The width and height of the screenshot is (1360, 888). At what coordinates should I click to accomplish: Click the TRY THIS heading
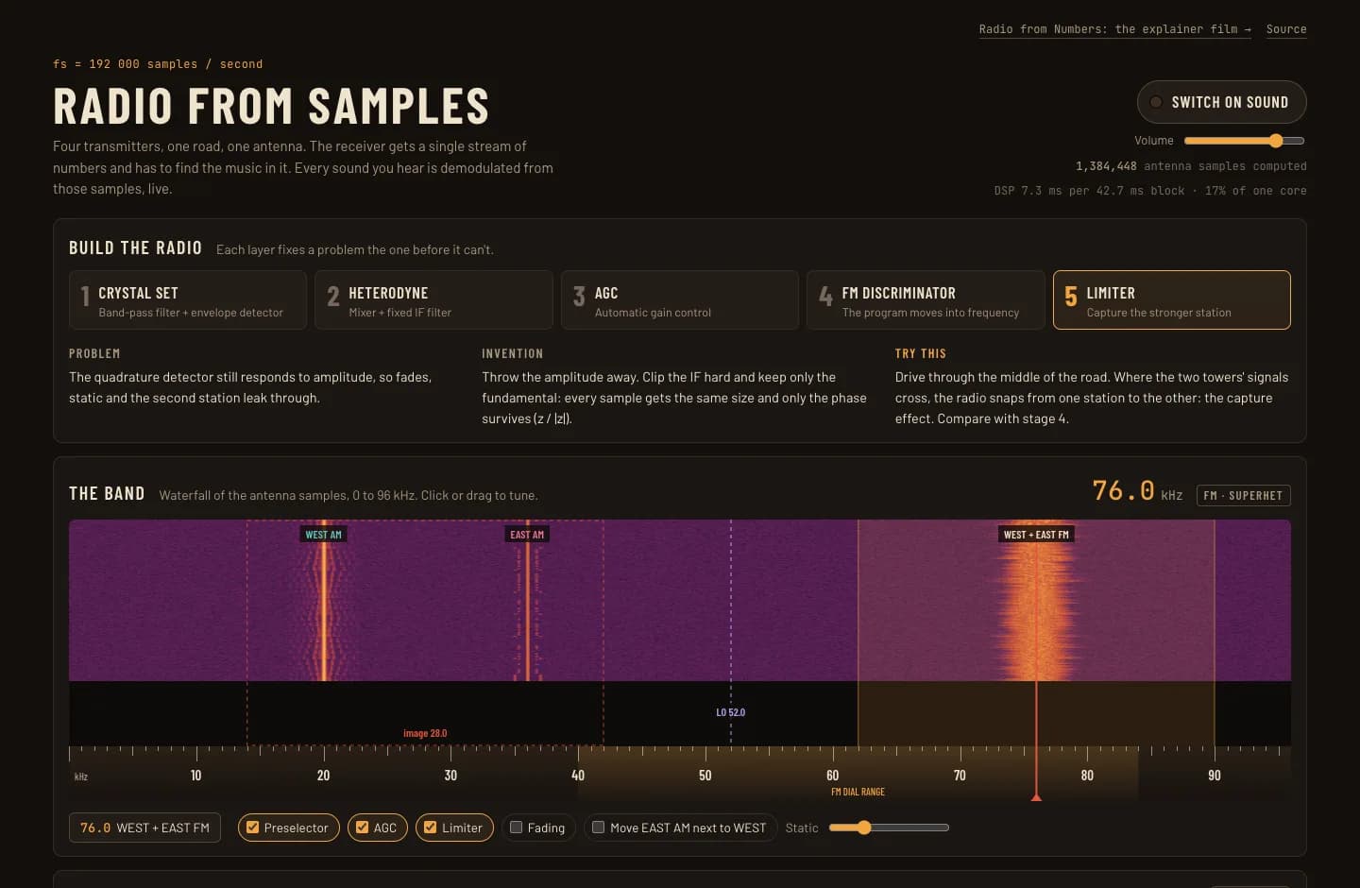pos(921,353)
